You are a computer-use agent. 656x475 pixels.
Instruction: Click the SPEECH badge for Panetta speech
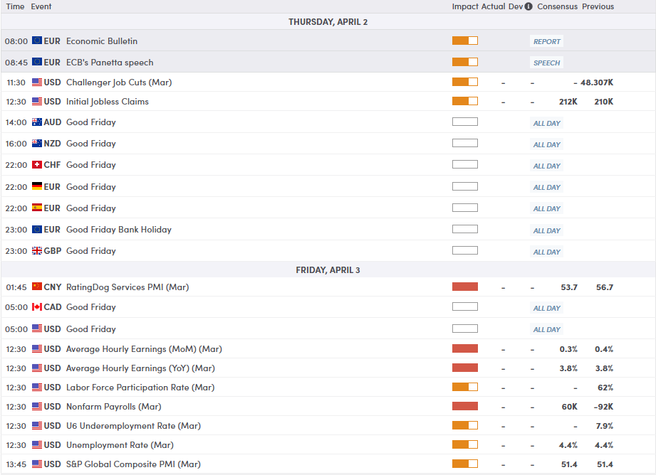(x=546, y=63)
